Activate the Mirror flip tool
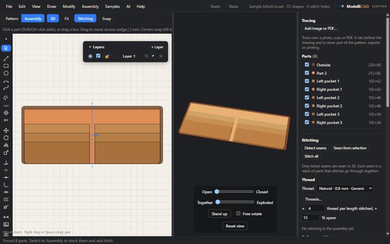The height and width of the screenshot is (244, 390). pyautogui.click(x=6, y=145)
